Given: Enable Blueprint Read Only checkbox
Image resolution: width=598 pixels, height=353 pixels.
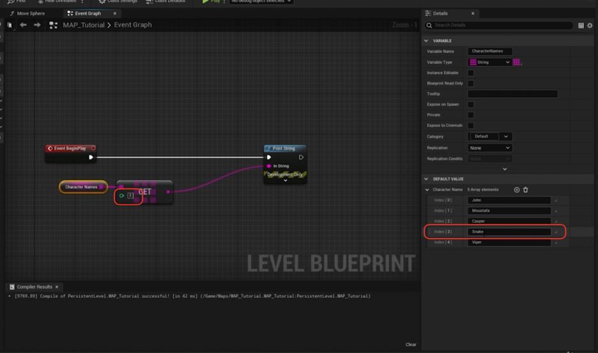Looking at the screenshot, I should [471, 84].
